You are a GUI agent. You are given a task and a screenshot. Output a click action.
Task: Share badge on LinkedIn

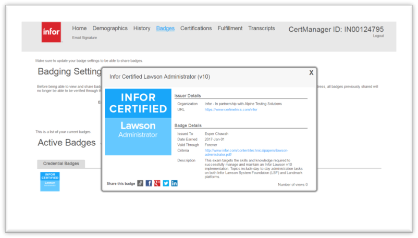[175, 183]
